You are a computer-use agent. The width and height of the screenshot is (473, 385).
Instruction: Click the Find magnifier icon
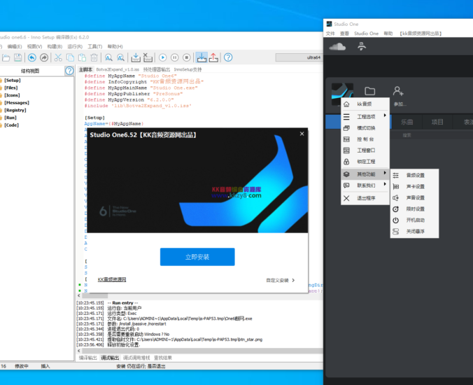pos(108,57)
